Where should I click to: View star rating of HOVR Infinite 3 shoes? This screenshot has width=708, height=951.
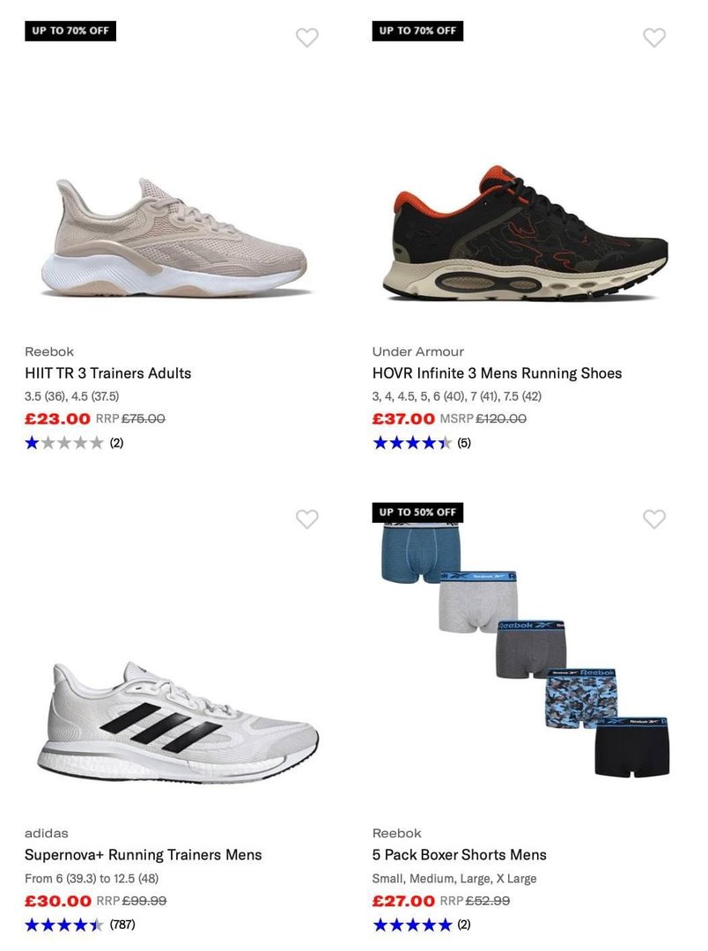coord(422,443)
